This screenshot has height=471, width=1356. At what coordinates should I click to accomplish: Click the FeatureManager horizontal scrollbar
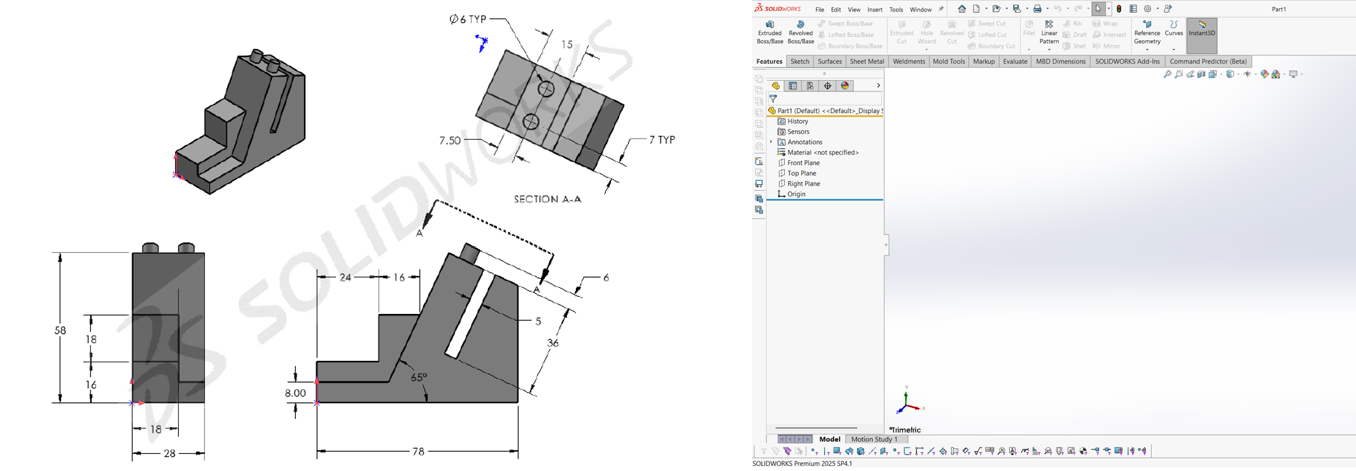(816, 428)
